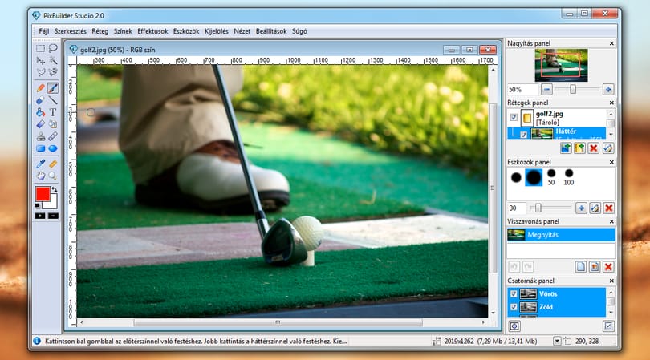Open the status bar dropdown arrow
Screen dimensions: 650x360
[x=557, y=341]
